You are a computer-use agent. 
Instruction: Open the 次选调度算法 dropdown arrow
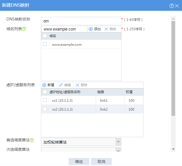pos(118,149)
